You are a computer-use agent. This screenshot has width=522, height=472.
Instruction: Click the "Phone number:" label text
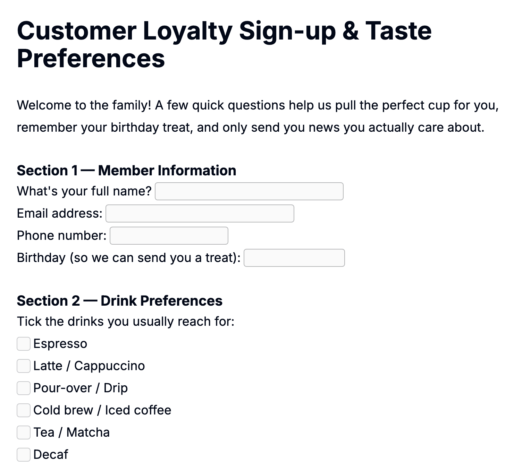tap(62, 236)
